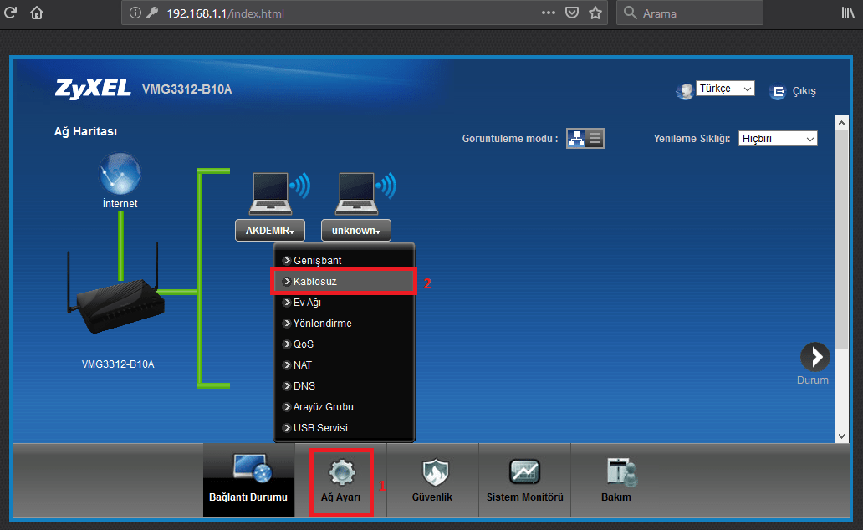Select Genişbant from the menu

344,260
